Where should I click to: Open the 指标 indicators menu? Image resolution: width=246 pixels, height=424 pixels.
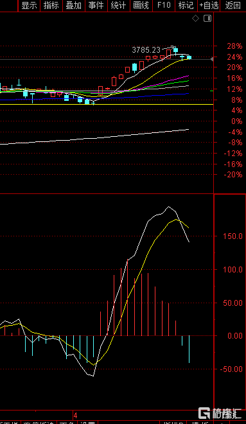[x=51, y=5]
